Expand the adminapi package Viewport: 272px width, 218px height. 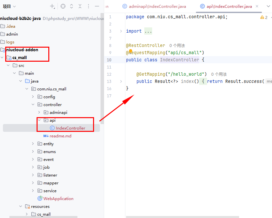point(39,113)
